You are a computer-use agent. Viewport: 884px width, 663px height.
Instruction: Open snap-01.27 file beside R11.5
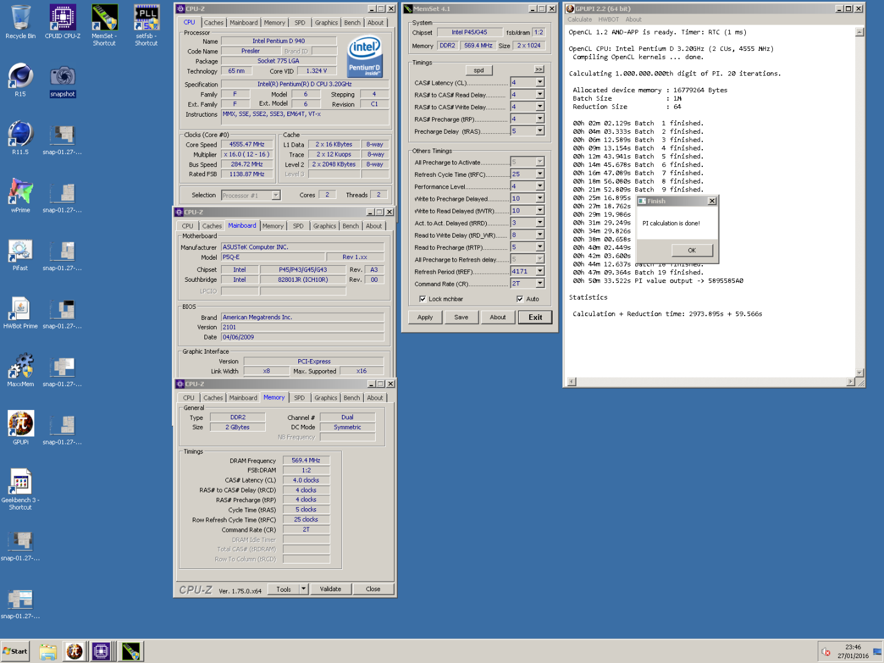pos(63,139)
